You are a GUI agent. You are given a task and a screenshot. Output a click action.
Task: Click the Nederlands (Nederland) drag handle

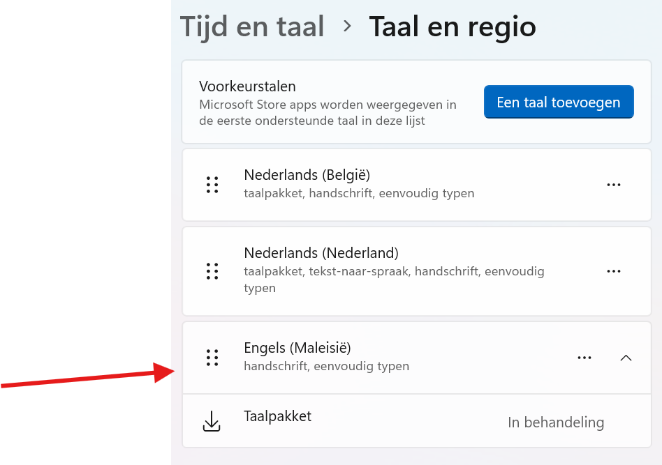click(x=212, y=271)
